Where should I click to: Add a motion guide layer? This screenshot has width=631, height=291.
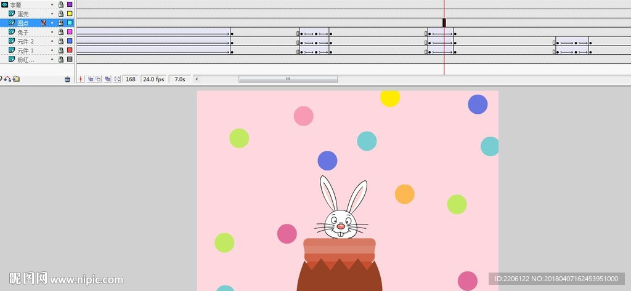point(7,79)
